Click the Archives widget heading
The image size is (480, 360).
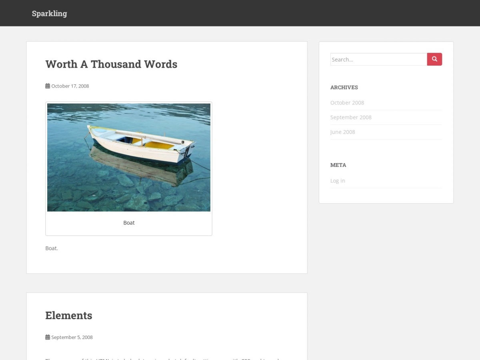pos(344,87)
